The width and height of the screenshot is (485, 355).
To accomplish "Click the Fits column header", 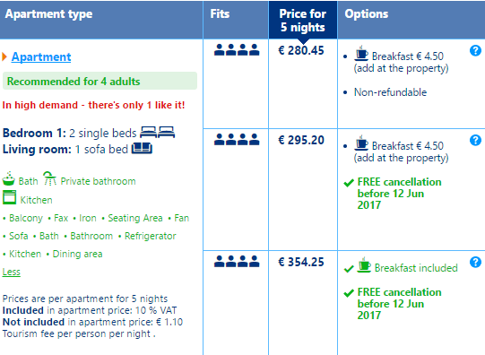I will pos(220,14).
